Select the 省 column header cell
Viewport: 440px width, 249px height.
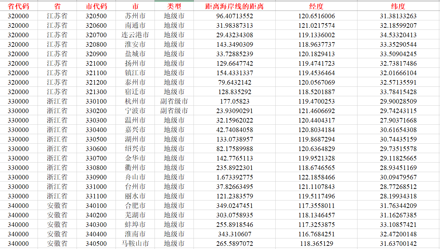(x=57, y=6)
